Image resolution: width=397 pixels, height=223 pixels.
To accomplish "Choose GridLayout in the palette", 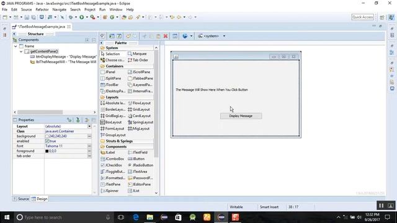I will (139, 110).
